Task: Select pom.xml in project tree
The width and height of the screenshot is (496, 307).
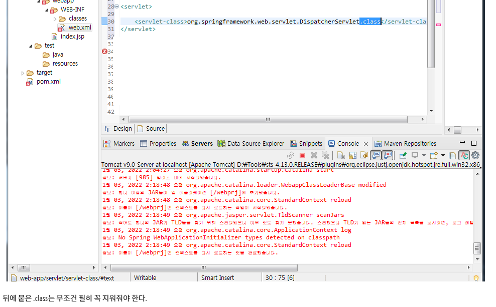Action: (48, 82)
